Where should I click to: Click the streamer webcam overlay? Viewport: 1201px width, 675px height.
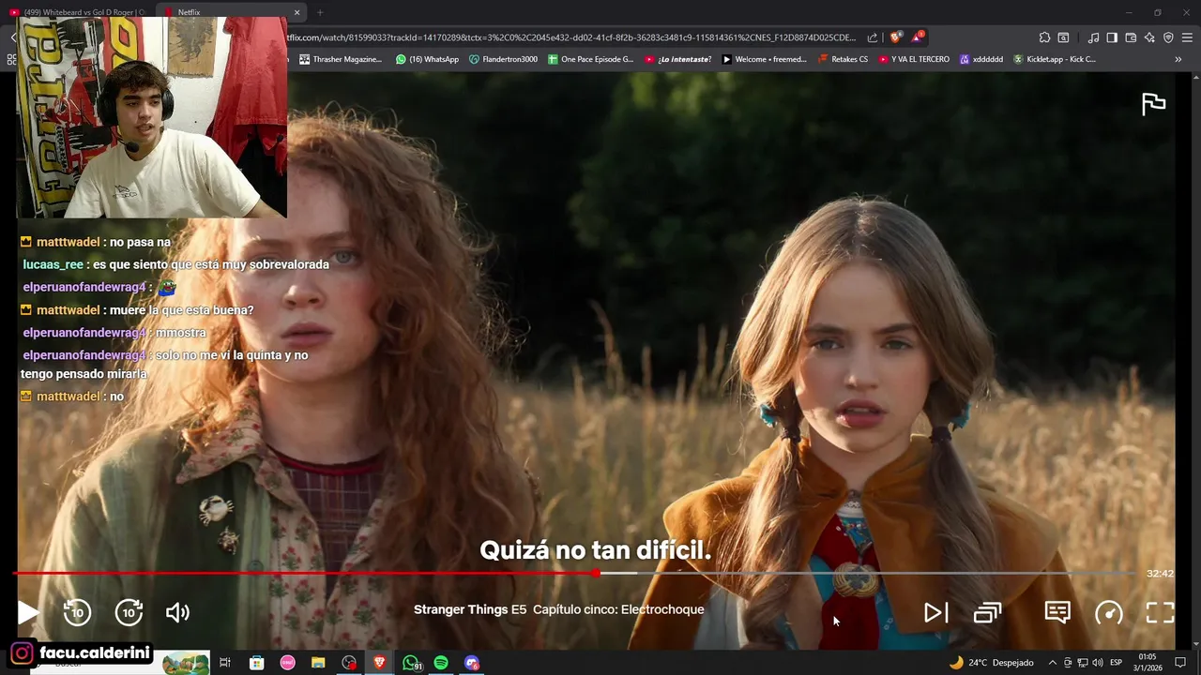[x=151, y=117]
